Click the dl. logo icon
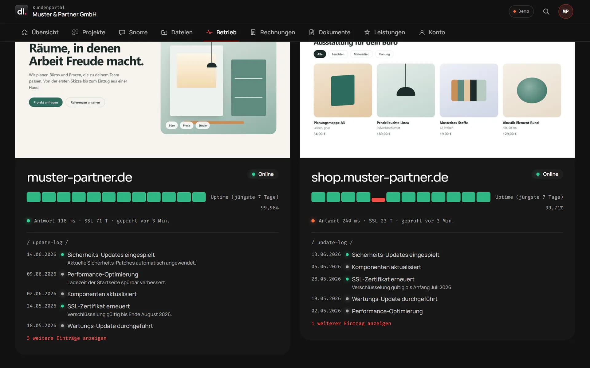Screen dimensions: 590x368 22,11
